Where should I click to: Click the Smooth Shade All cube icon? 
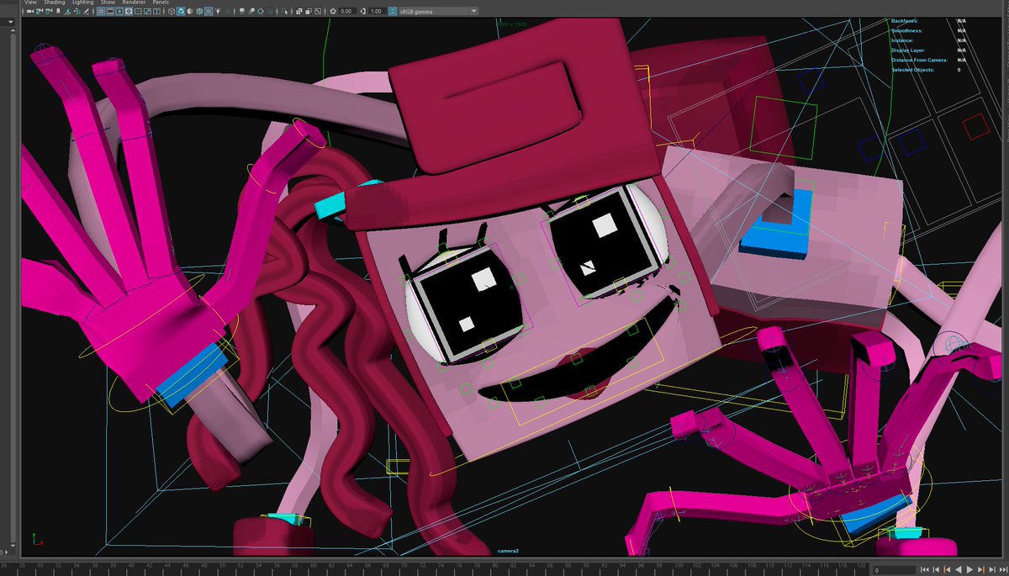[180, 12]
